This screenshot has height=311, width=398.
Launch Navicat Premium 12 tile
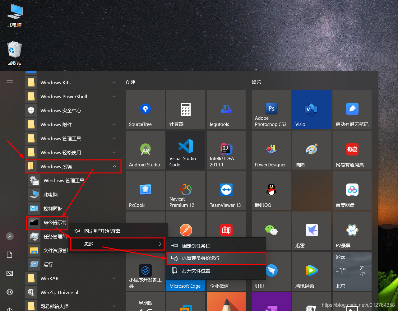pyautogui.click(x=186, y=190)
